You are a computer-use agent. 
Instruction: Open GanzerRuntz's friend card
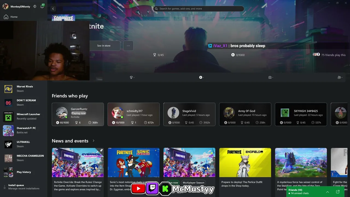(x=78, y=114)
